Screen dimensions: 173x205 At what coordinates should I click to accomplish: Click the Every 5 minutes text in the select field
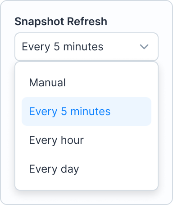coord(63,47)
